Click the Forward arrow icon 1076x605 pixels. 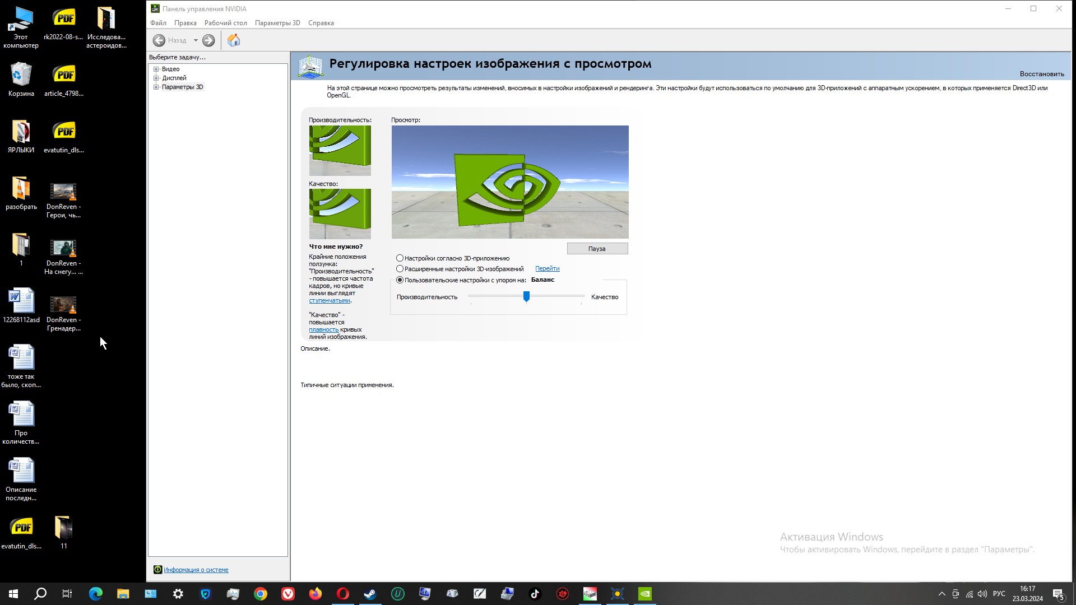pos(208,40)
